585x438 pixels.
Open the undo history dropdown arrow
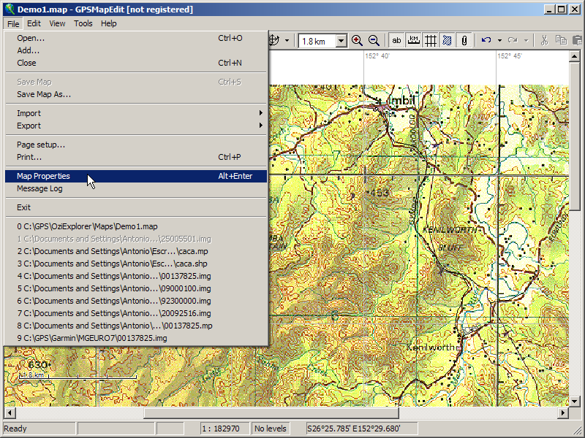point(499,41)
